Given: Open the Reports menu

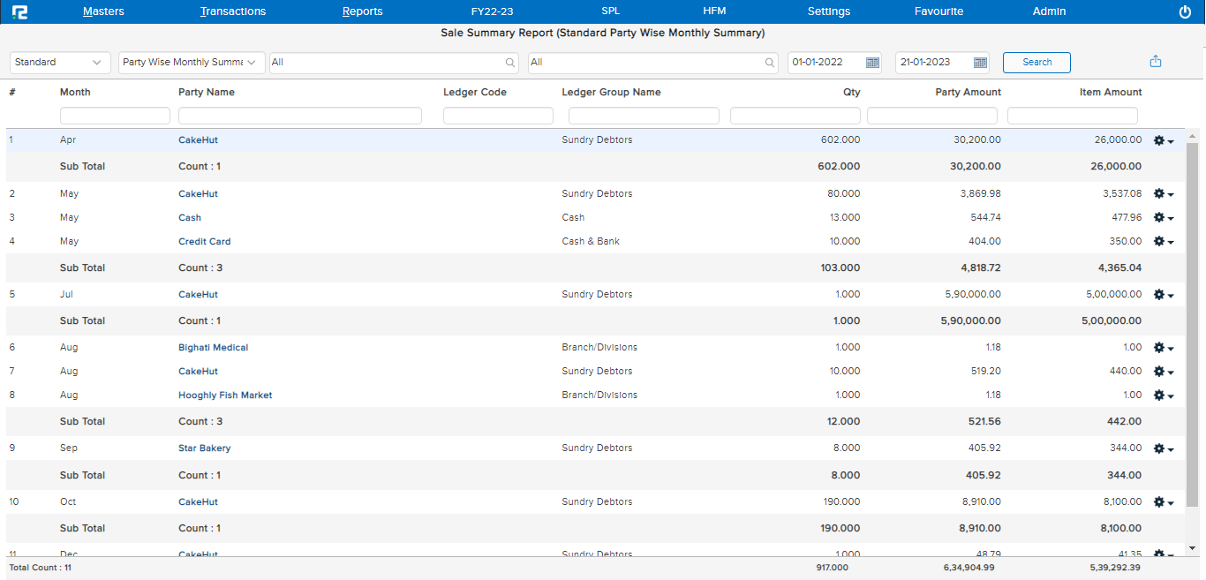Looking at the screenshot, I should point(362,11).
